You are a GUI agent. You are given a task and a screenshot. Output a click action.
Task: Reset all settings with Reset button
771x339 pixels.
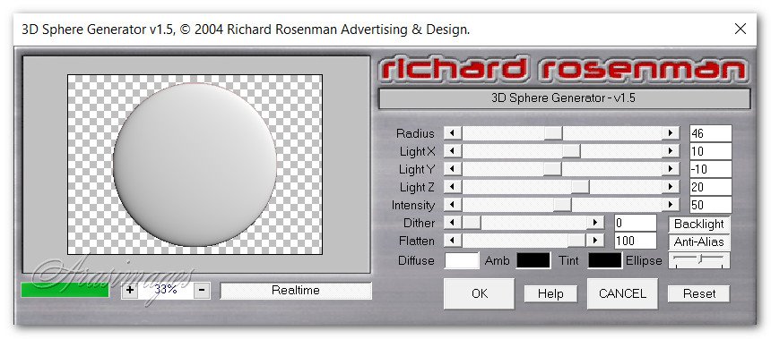(698, 294)
